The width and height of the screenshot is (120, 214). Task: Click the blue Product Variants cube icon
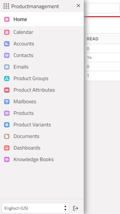[7, 125]
